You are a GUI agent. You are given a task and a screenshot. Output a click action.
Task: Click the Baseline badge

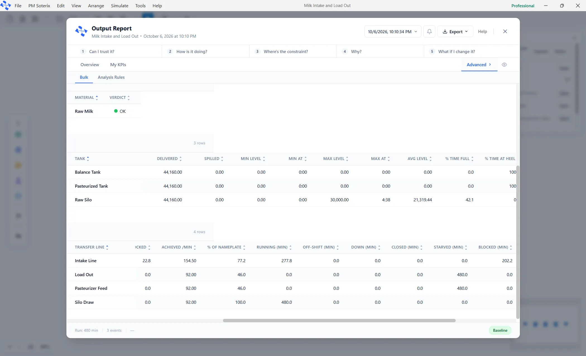500,330
